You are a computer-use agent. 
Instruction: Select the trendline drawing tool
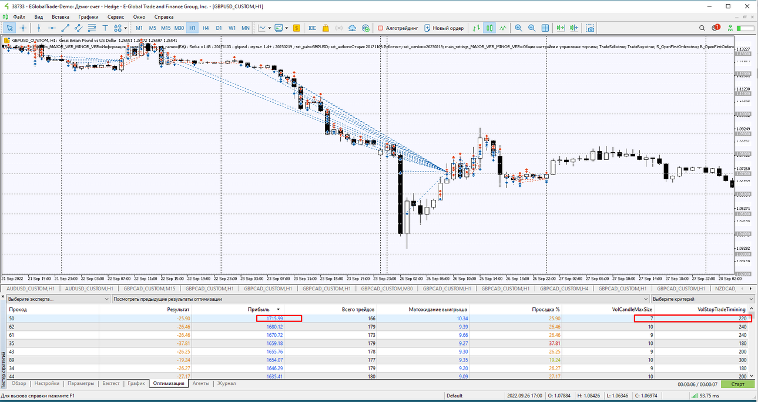(65, 28)
